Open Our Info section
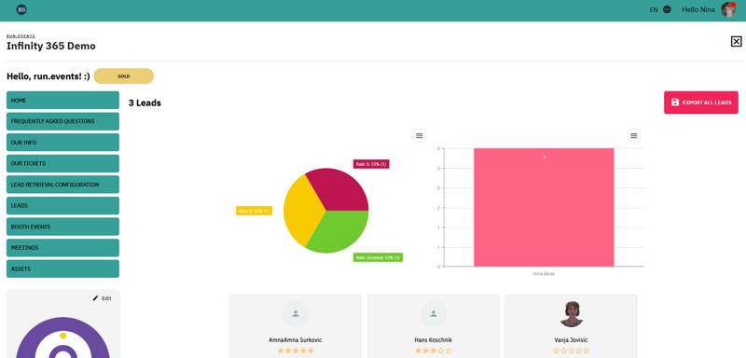The image size is (746, 358). [x=62, y=142]
